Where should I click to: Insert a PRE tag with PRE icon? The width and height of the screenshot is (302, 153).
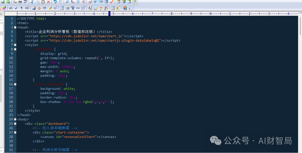click(78, 8)
